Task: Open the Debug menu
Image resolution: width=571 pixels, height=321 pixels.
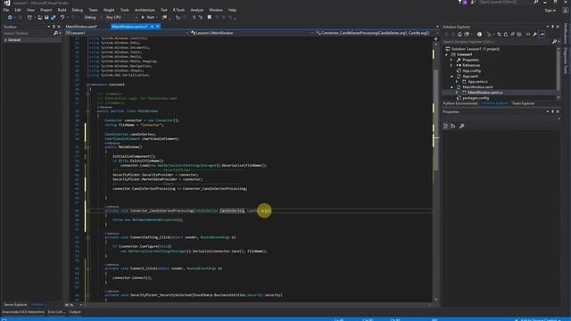Action: coord(78,10)
